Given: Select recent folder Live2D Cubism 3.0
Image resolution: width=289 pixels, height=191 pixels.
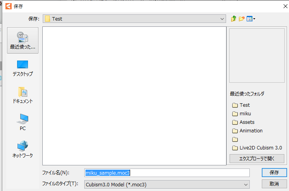Looking at the screenshot, I should point(257,148).
